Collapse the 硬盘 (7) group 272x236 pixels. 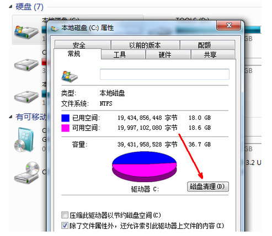point(10,7)
